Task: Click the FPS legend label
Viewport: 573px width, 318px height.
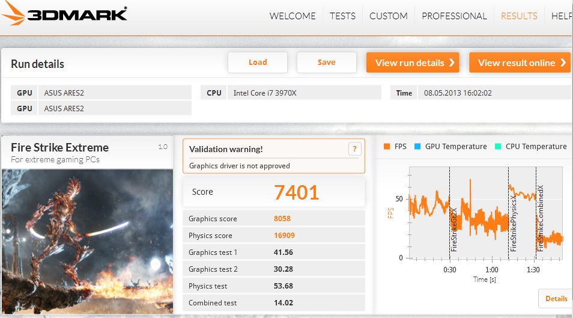Action: 401,146
